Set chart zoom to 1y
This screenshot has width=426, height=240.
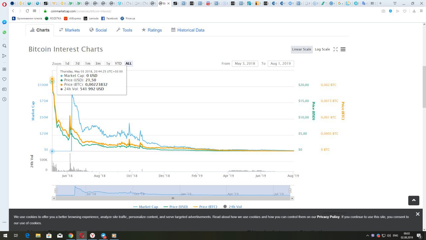pos(108,63)
